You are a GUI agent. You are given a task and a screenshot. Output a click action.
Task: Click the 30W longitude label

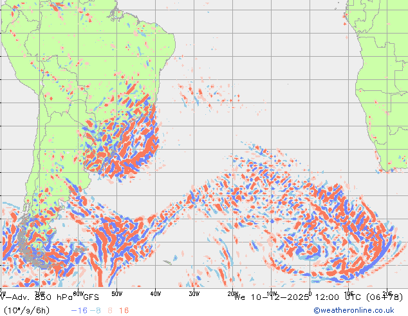(194, 294)
